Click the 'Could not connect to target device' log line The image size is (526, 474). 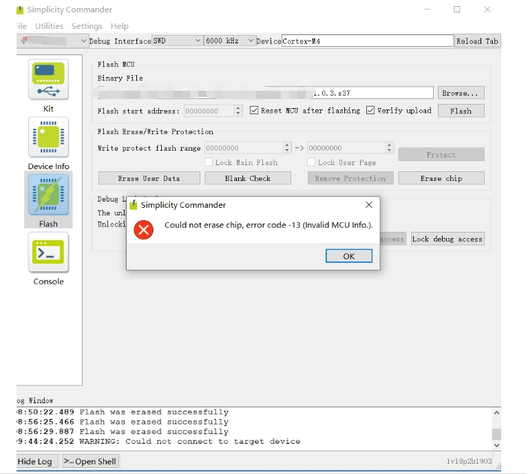[158, 442]
